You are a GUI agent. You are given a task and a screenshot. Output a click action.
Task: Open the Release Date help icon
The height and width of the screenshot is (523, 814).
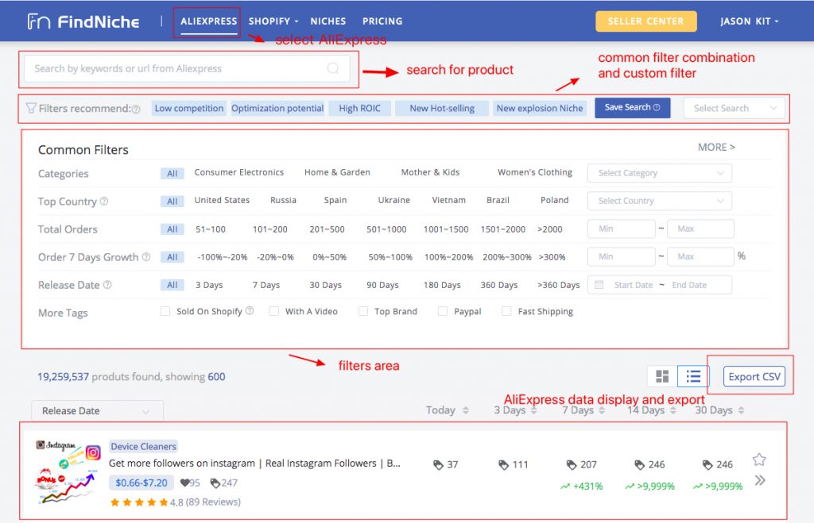pos(107,285)
